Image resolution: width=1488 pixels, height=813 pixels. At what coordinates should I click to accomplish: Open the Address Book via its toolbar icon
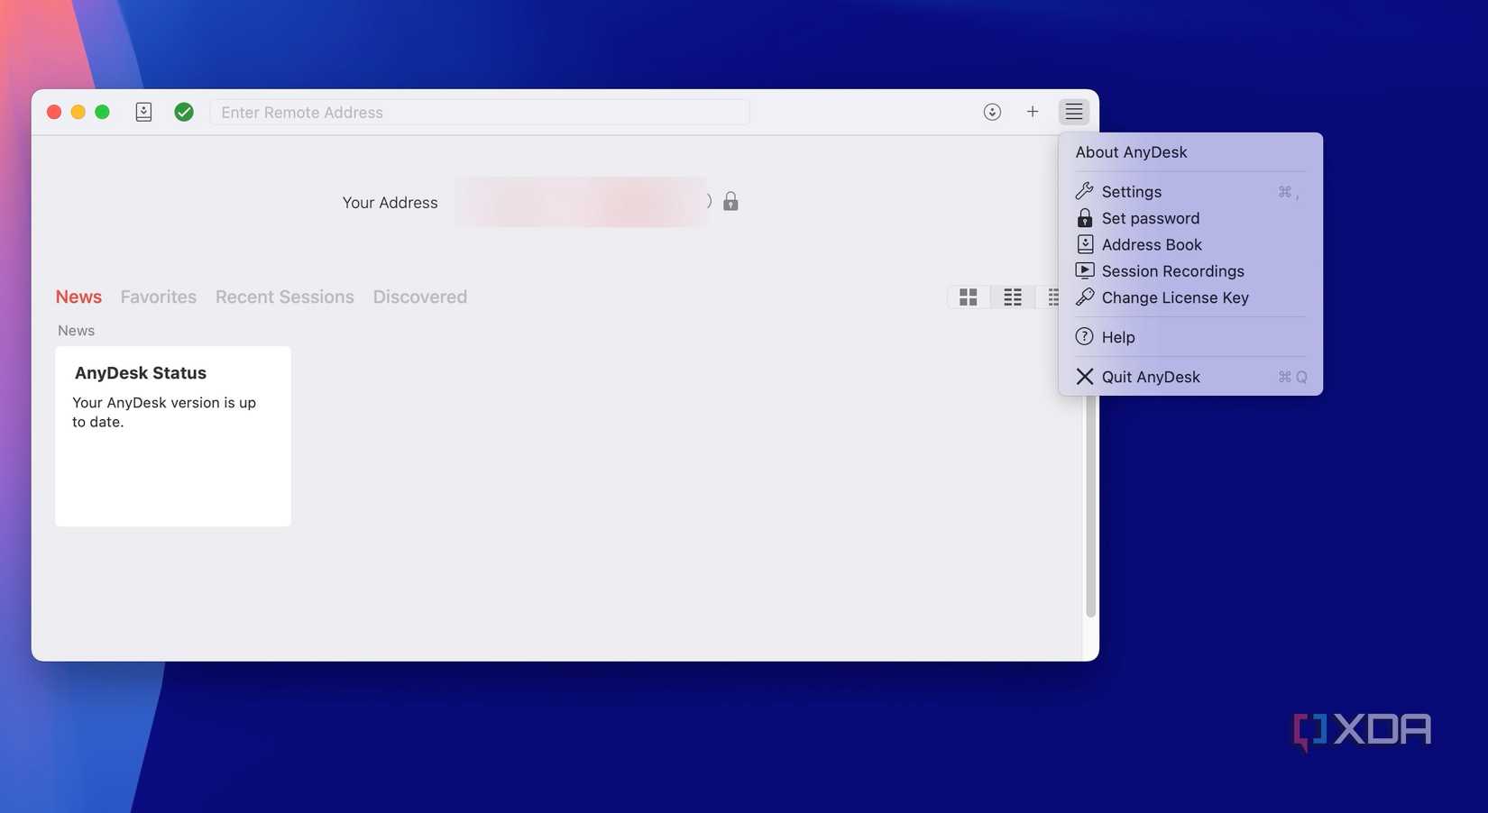coord(143,111)
